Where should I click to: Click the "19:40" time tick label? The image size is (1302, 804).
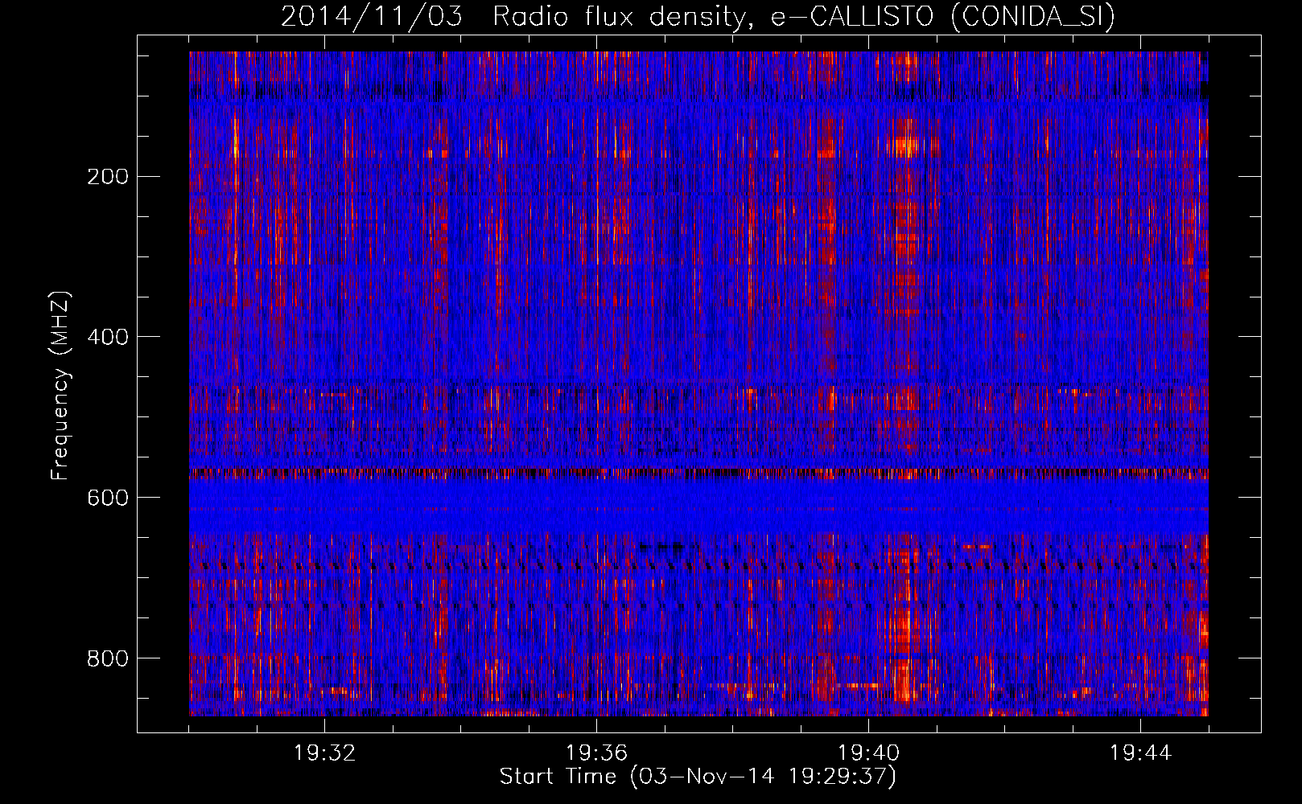868,753
